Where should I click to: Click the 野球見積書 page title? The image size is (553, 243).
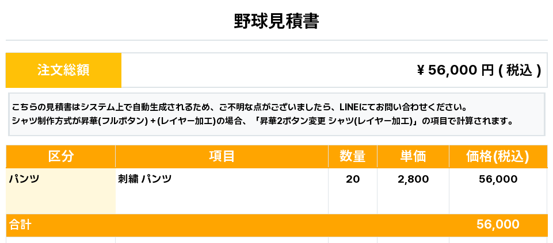[276, 22]
